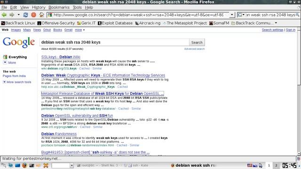Open the Bookmarks menu
301x169 pixels.
(x=59, y=8)
